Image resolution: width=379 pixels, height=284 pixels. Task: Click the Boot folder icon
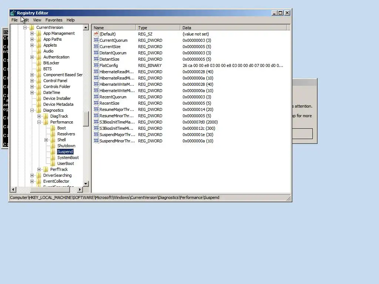point(53,128)
